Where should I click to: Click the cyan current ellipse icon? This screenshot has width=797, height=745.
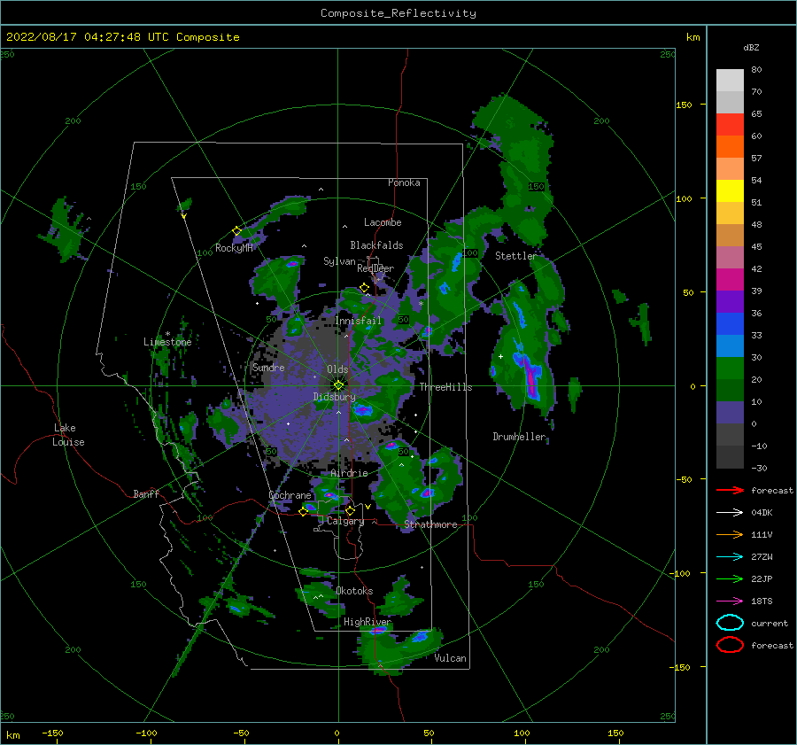[x=730, y=623]
